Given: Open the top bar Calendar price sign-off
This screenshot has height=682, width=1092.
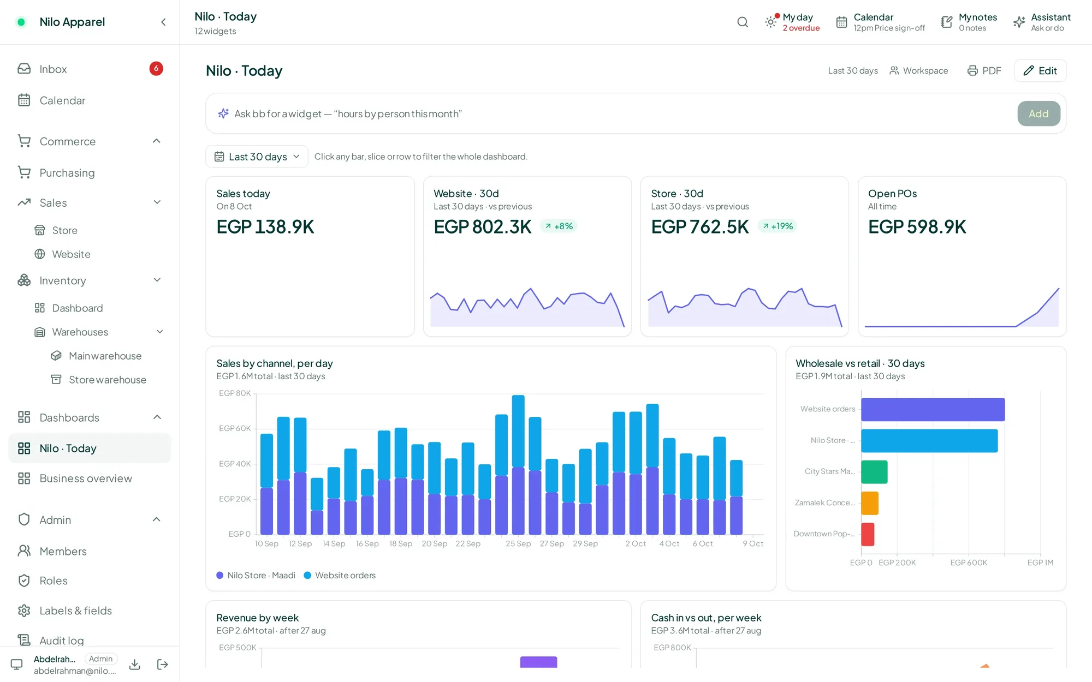Looking at the screenshot, I should 880,22.
